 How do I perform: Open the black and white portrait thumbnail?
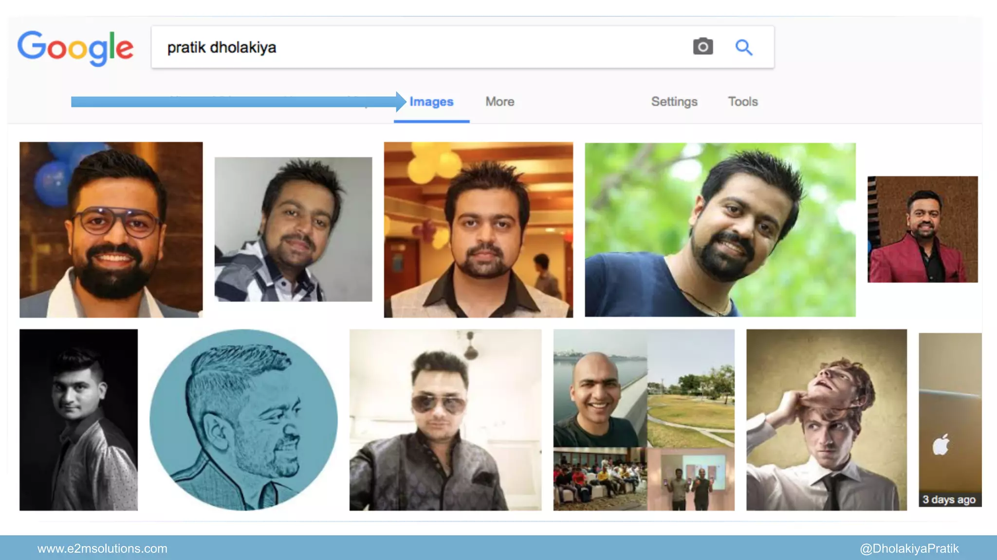[78, 420]
